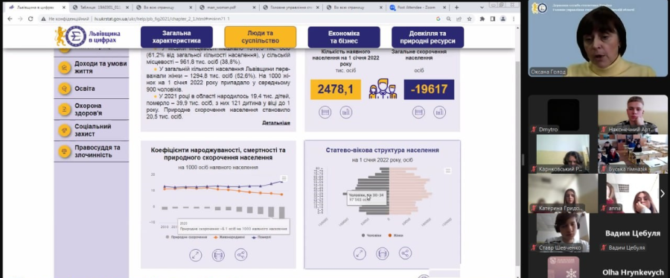The height and width of the screenshot is (278, 670).
Task: Toggle Чоловіки series in pyramid legend
Action: [372, 236]
